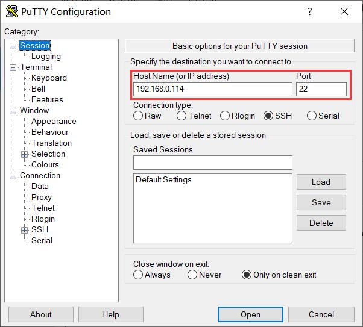Choose Telnet as connection type
Viewport: 363px width, 327px height.
pyautogui.click(x=181, y=116)
